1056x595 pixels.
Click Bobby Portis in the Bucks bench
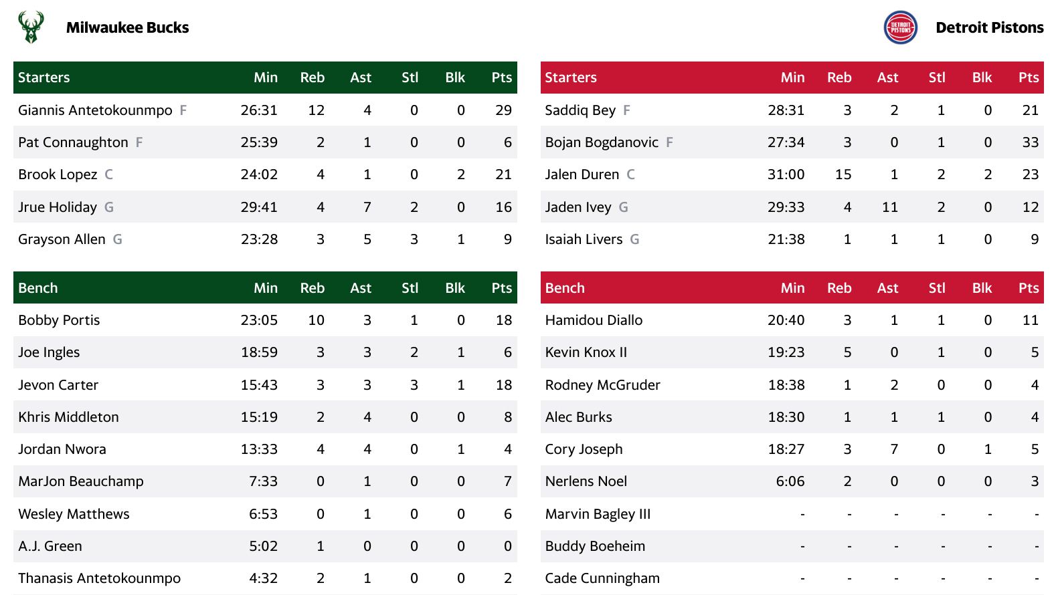pyautogui.click(x=59, y=320)
